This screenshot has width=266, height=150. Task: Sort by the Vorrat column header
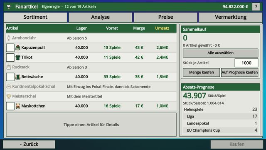pyautogui.click(x=112, y=28)
